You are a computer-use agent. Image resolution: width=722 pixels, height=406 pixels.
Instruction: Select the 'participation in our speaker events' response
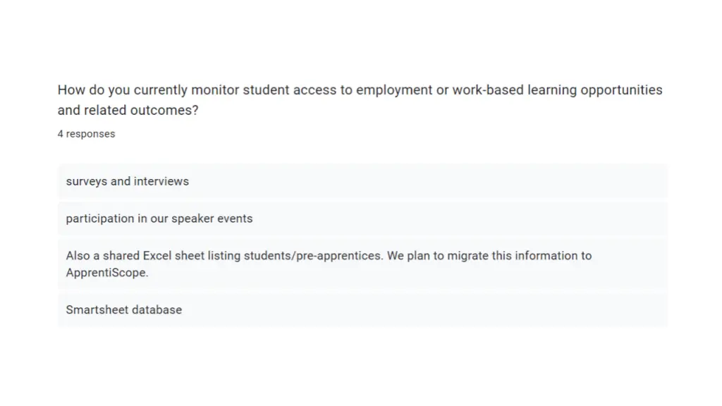(x=362, y=219)
